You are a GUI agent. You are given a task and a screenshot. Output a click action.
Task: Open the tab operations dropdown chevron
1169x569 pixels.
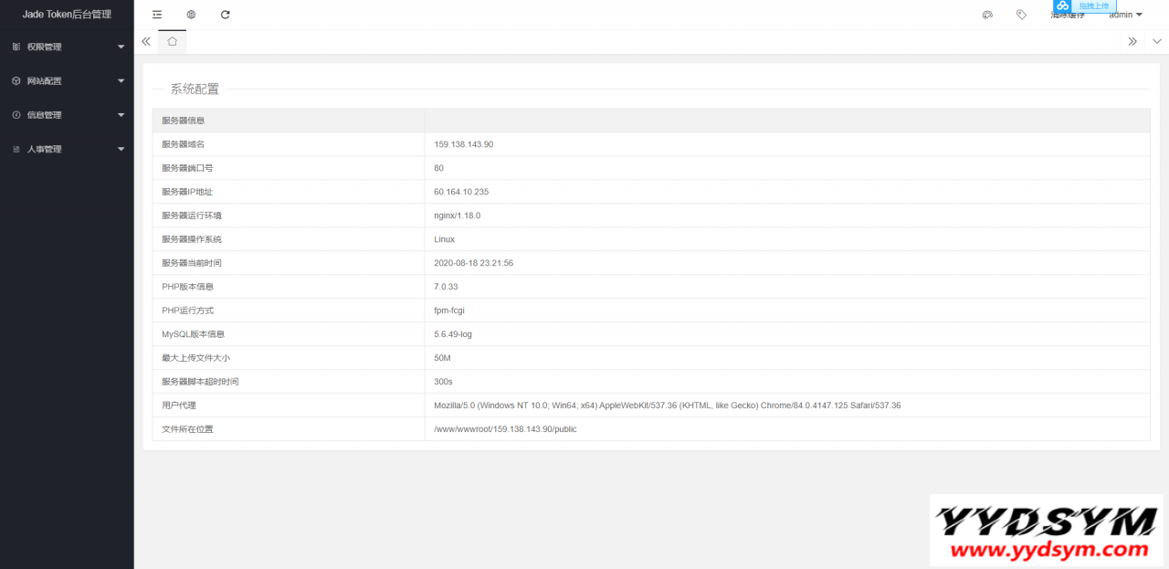pos(1156,41)
